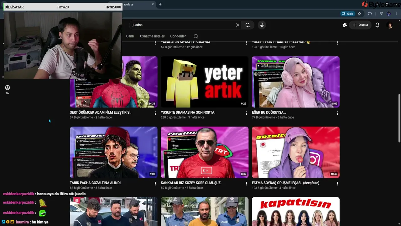Open options for 'KANKALAR BİZ KUZEY KORE OLMUŞUZ'
Viewport: 401px width, 226px height.
click(246, 184)
